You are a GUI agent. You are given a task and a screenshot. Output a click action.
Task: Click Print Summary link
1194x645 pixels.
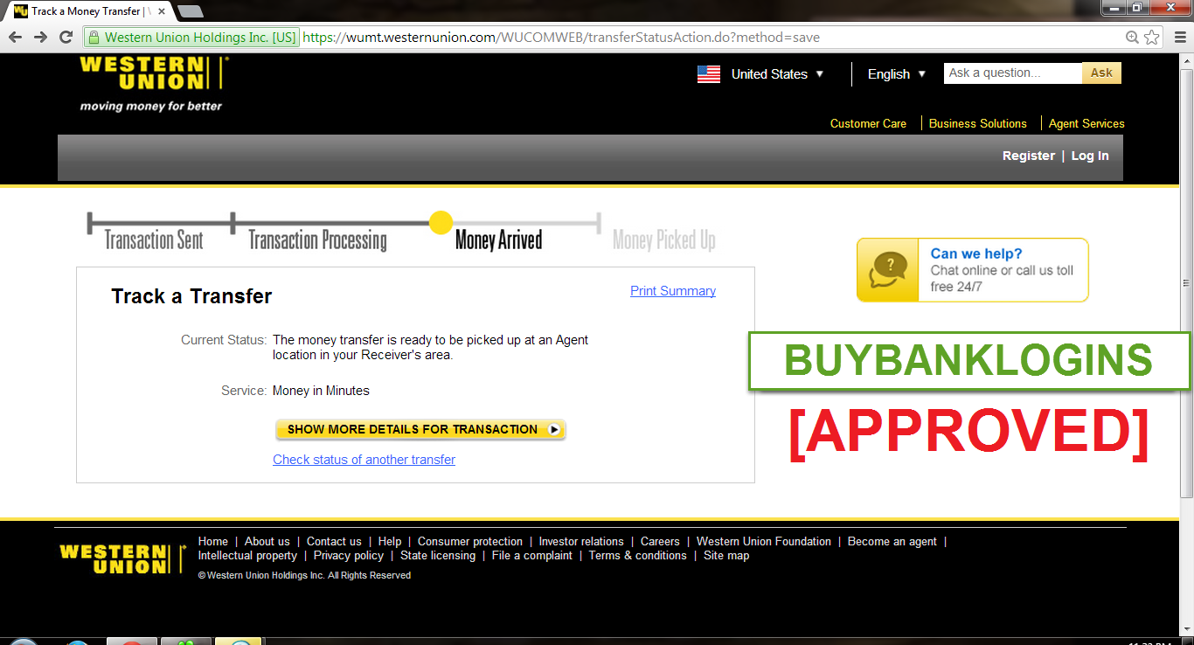pyautogui.click(x=673, y=291)
